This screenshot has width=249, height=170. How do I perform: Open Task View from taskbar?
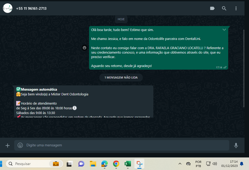[x=70, y=164]
